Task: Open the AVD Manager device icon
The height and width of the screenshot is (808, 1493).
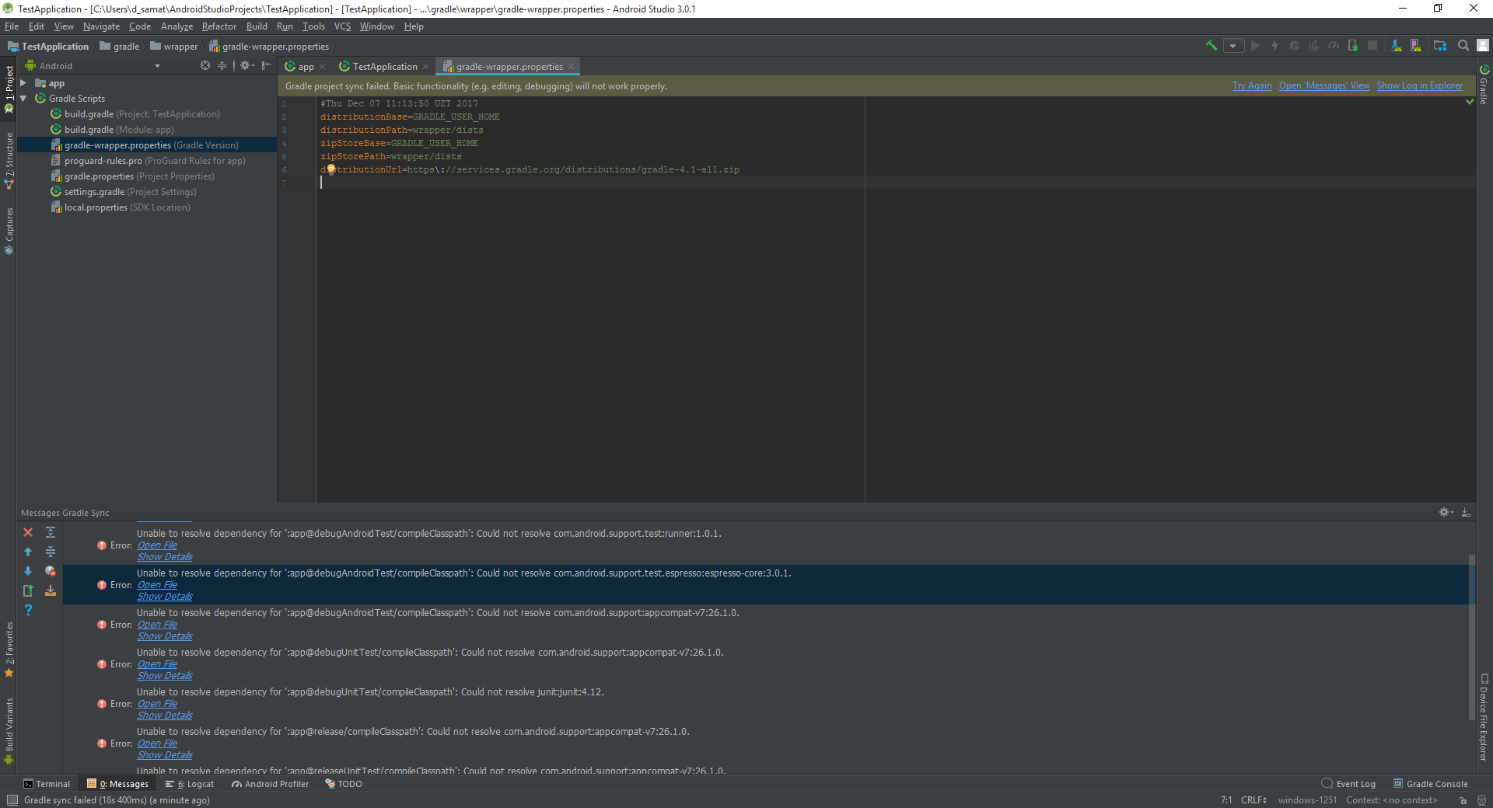Action: [x=1415, y=46]
